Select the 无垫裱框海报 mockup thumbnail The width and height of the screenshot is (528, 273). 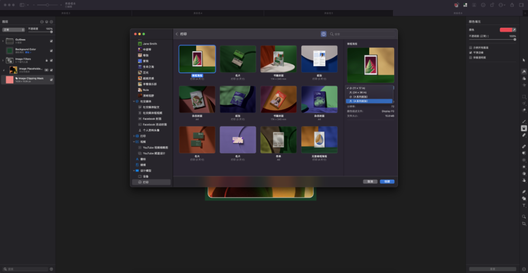pos(319,140)
